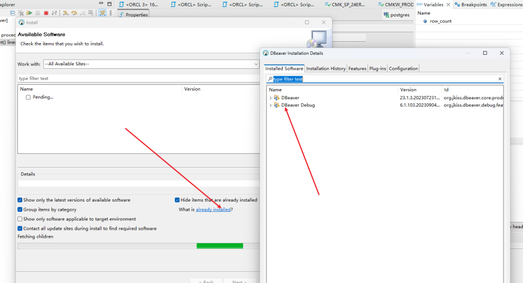Minimize the explorer panel
This screenshot has width=523, height=283.
(101, 3)
